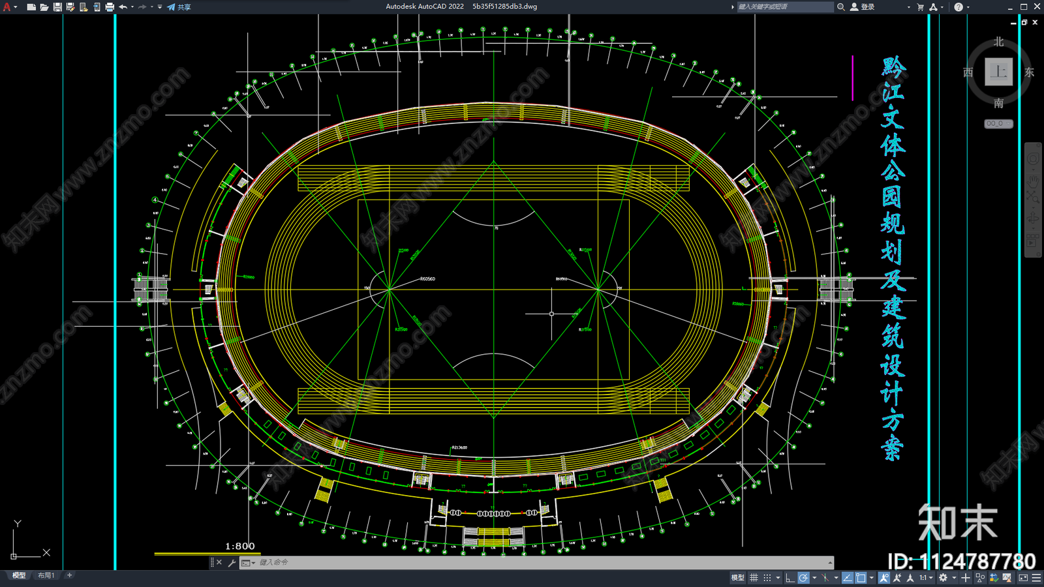Click workspace switching gear icon
This screenshot has width=1044, height=587.
[943, 578]
